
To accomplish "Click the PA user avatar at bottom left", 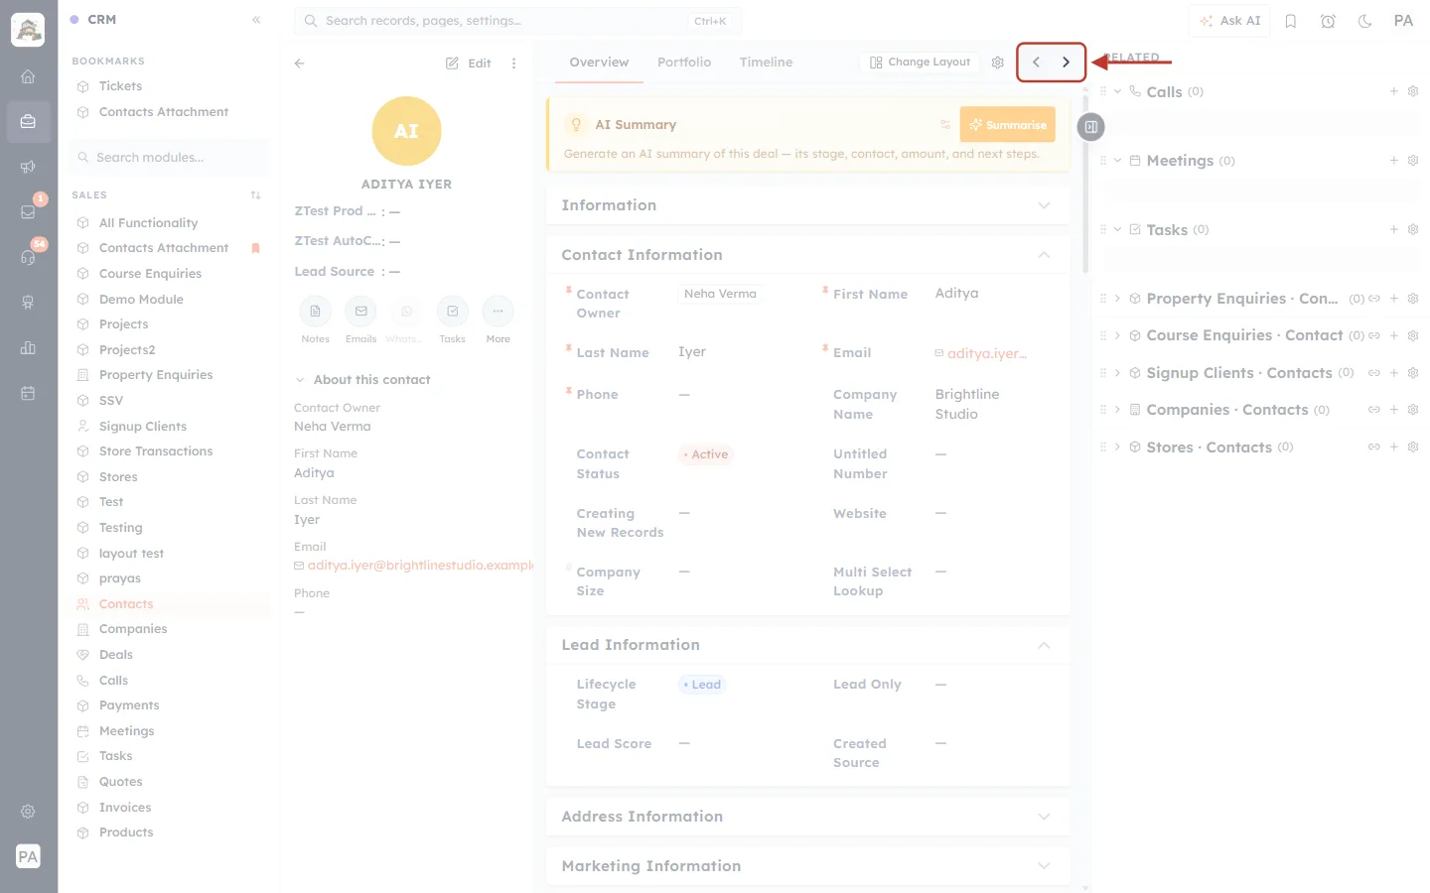I will coord(28,856).
